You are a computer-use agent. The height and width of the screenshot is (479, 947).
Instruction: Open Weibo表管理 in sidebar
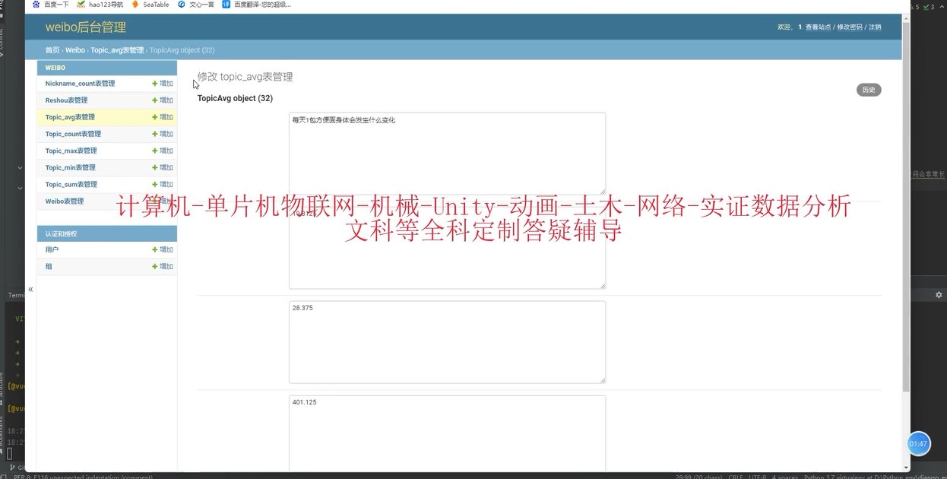pos(65,201)
